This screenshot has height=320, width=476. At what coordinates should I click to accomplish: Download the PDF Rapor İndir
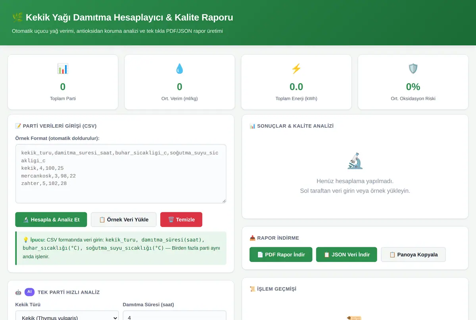[x=281, y=254]
